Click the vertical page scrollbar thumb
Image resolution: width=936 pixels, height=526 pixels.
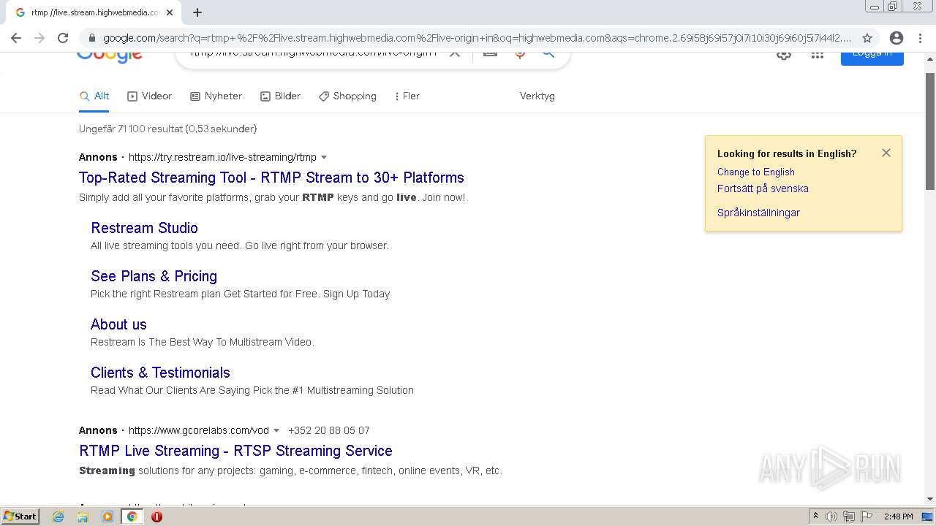pyautogui.click(x=930, y=131)
